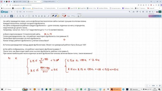Screen dimensions: 162x91
Task: Share the board
Action: [140, 12]
